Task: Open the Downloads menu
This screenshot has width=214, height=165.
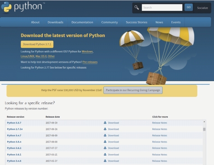Action: 56,22
